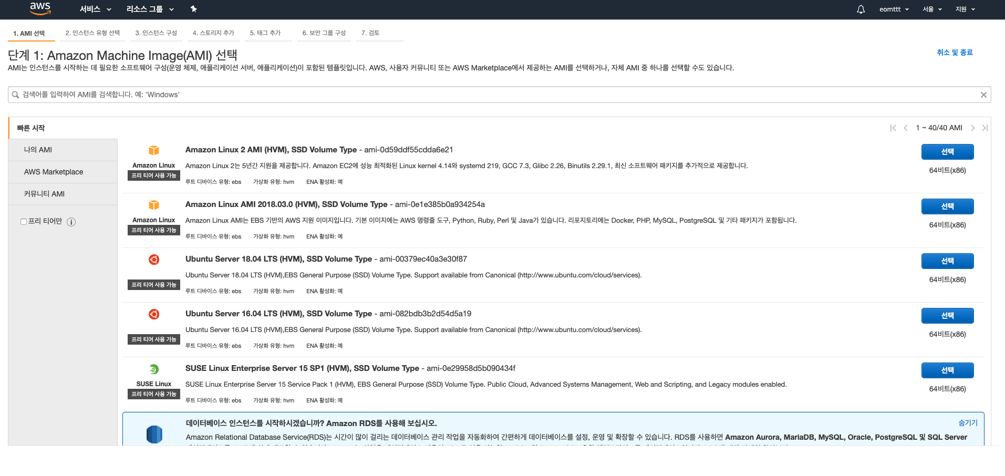The height and width of the screenshot is (476, 1005).
Task: Click the SUSE Linux Enterprise Server 15 SP1 title
Action: (302, 368)
